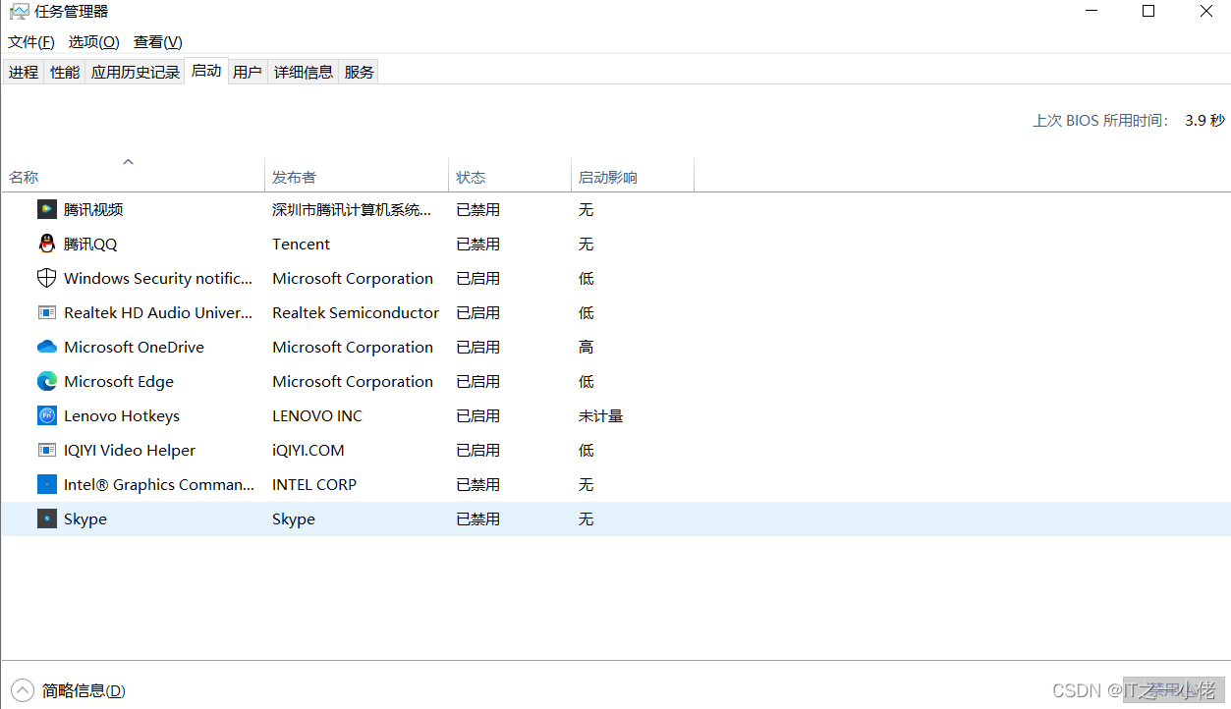Click 已禁用 status of 腾讯QQ
Image resolution: width=1231 pixels, height=709 pixels.
478,244
